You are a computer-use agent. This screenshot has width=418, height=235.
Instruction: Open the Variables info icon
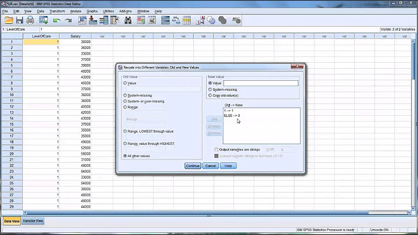104,20
